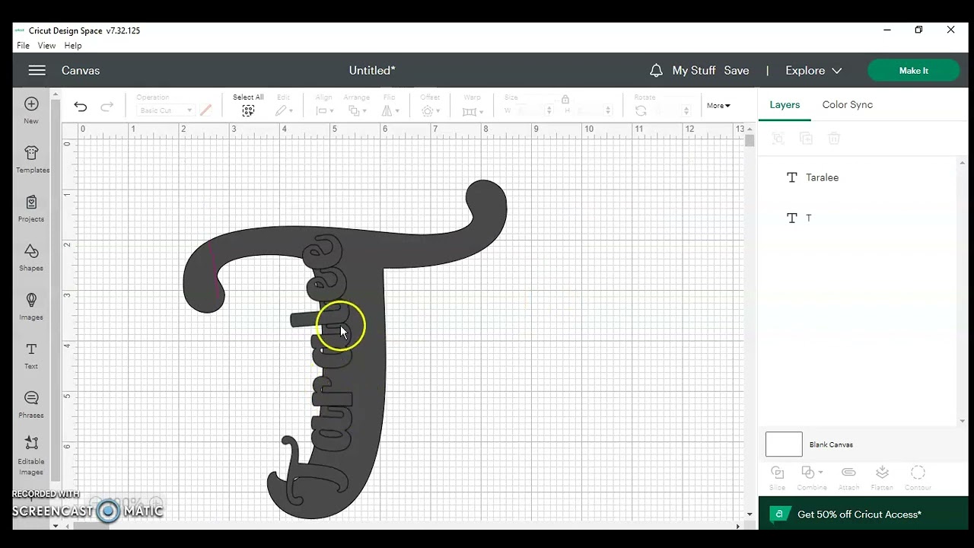Create a New project

[31, 110]
